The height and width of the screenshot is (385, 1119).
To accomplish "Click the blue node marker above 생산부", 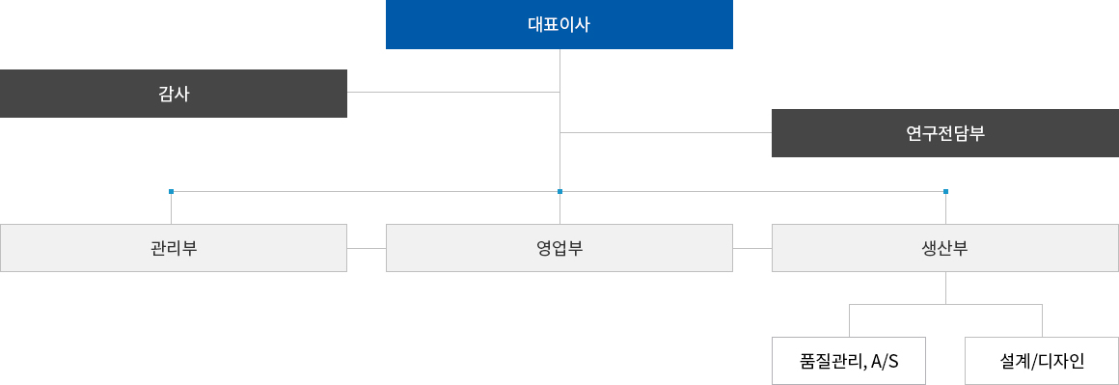I will click(945, 191).
